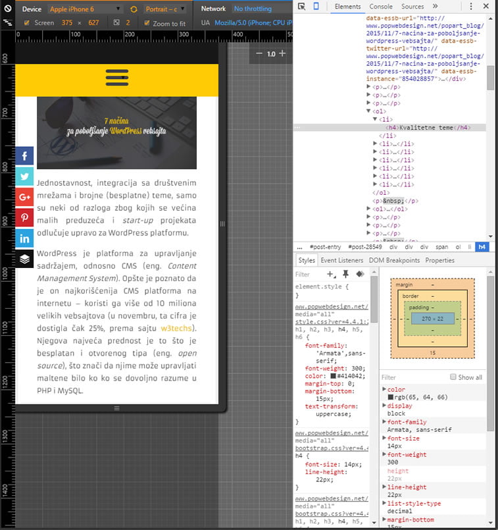
Task: Click the h4 breadcrumb item
Action: pyautogui.click(x=482, y=247)
